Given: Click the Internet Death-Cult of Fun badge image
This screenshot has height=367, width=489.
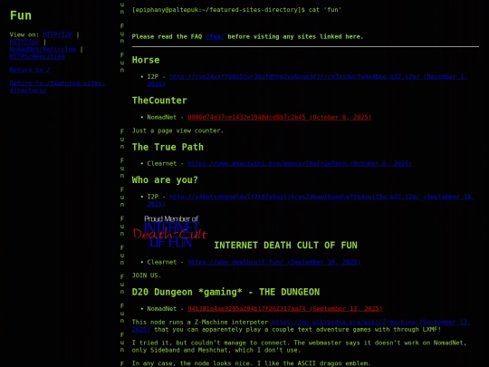Looking at the screenshot, I should [170, 231].
